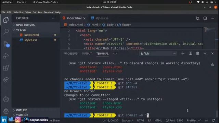The height and width of the screenshot is (123, 219).
Task: Click HTML language mode in status bar
Action: [158, 120]
